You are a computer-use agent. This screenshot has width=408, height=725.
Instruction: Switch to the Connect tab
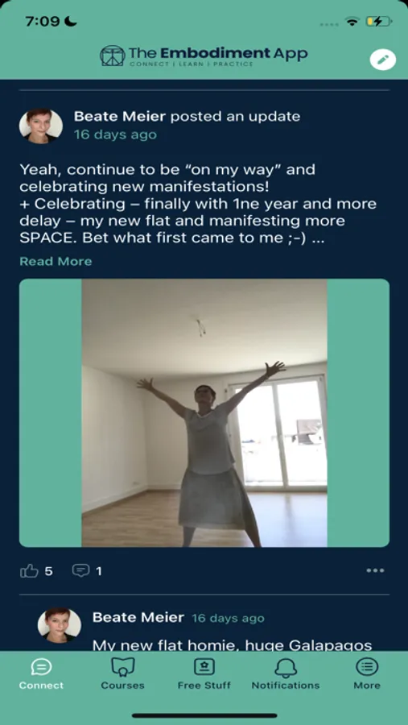pos(41,674)
